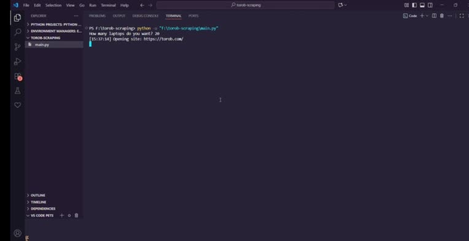Kill the terminal with trash icon
Screen dimensions: 469x241
point(442,16)
